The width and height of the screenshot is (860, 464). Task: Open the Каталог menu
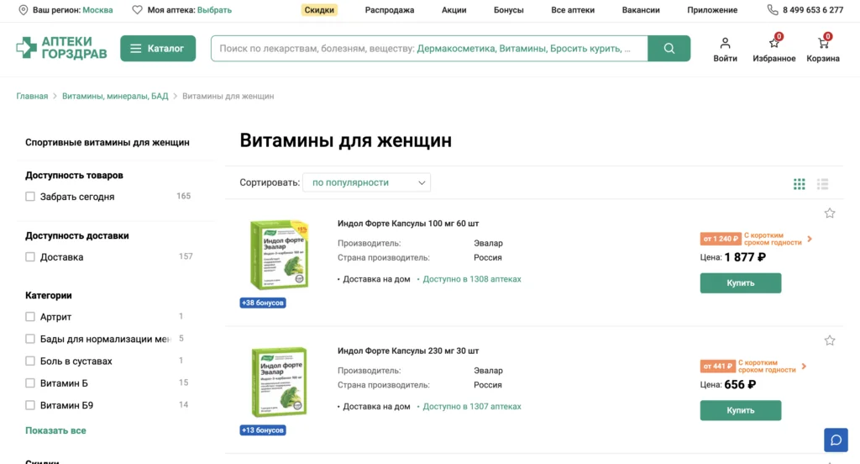(x=158, y=48)
